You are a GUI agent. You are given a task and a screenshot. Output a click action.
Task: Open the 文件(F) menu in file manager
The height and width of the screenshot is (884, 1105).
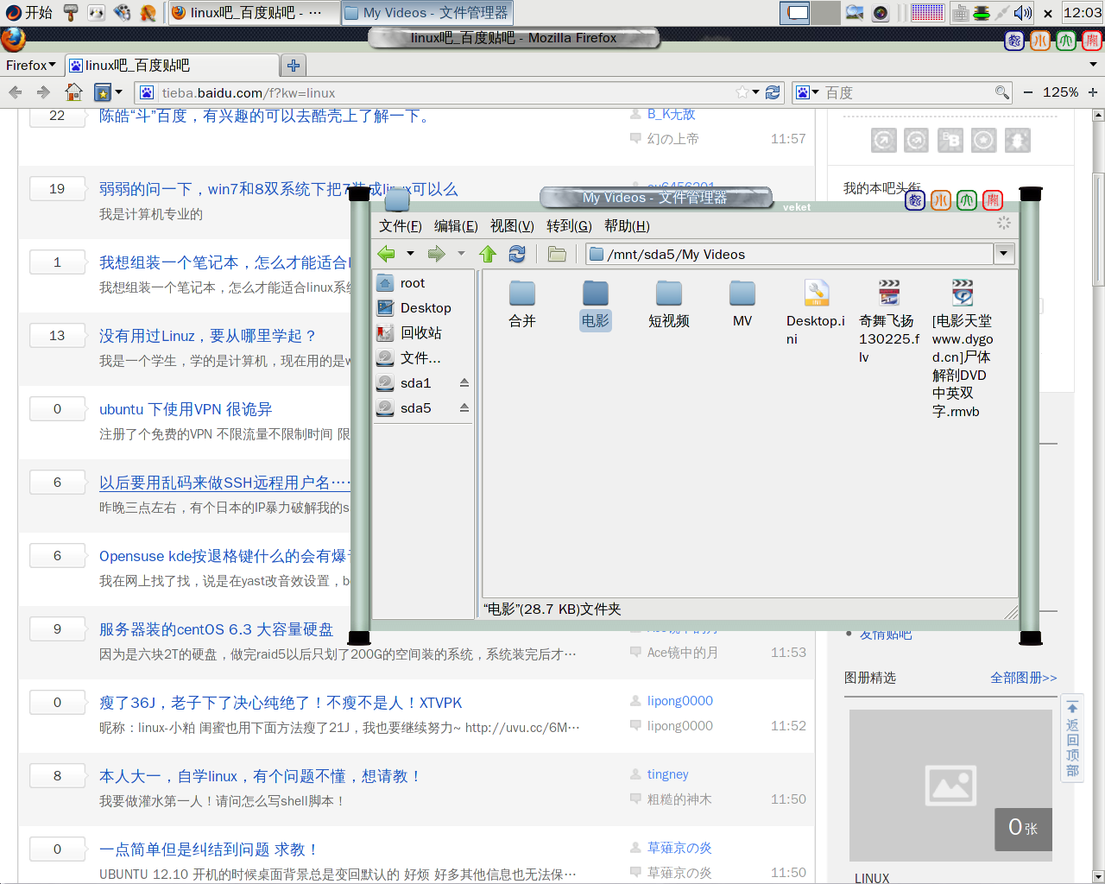400,226
